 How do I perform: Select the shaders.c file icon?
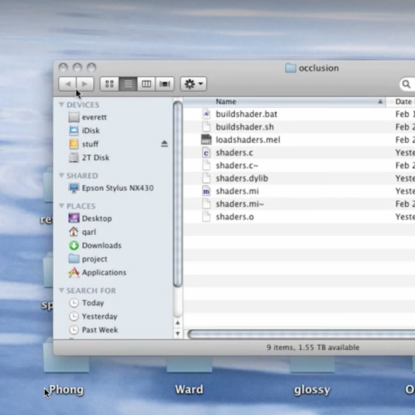coord(206,153)
